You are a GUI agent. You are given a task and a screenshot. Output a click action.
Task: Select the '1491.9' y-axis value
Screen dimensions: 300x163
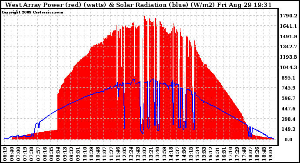point(289,37)
